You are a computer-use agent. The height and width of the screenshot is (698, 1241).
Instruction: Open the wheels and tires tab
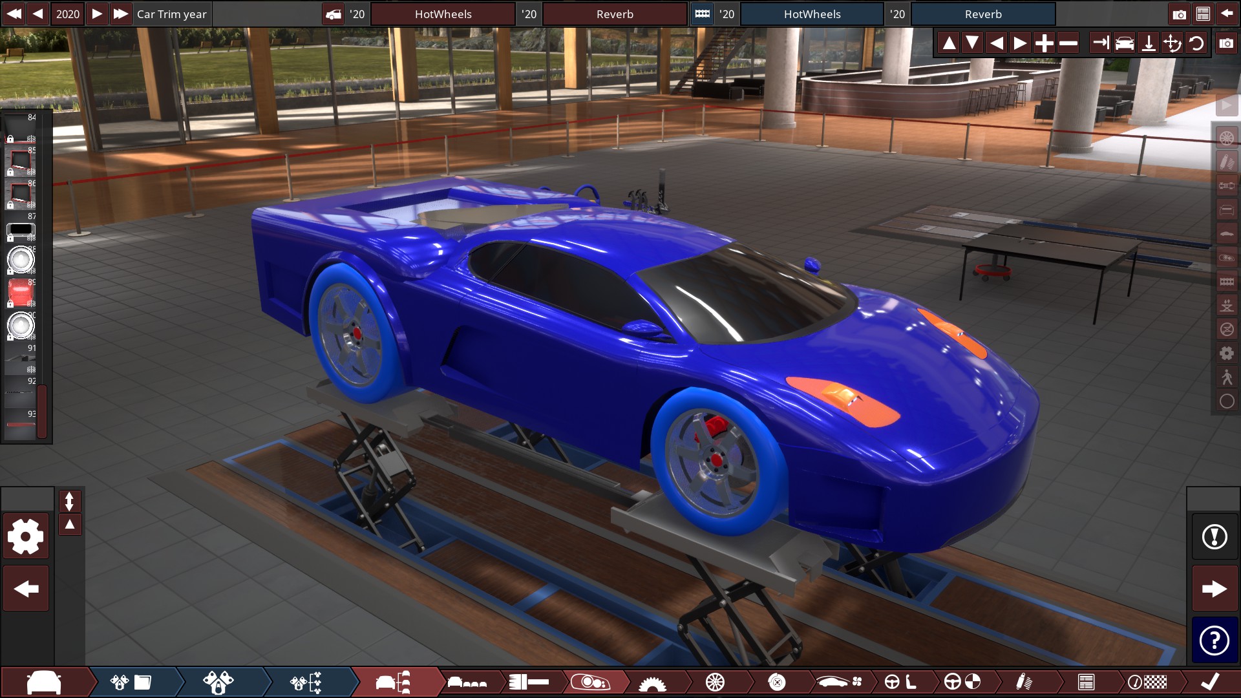715,682
